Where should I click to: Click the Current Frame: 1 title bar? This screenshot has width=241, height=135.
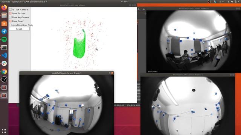188,75
